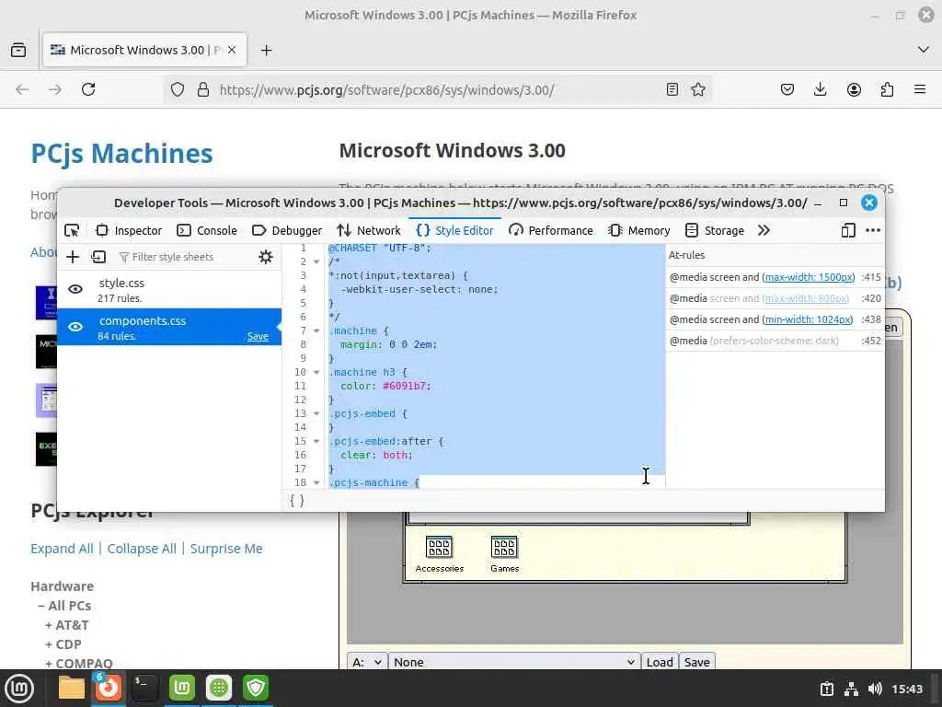Open tracking protection shield in address bar
This screenshot has width=942, height=707.
[178, 89]
